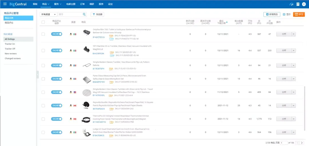Click the search text field
Viewport: 309px width, 146px height.
[70, 14]
